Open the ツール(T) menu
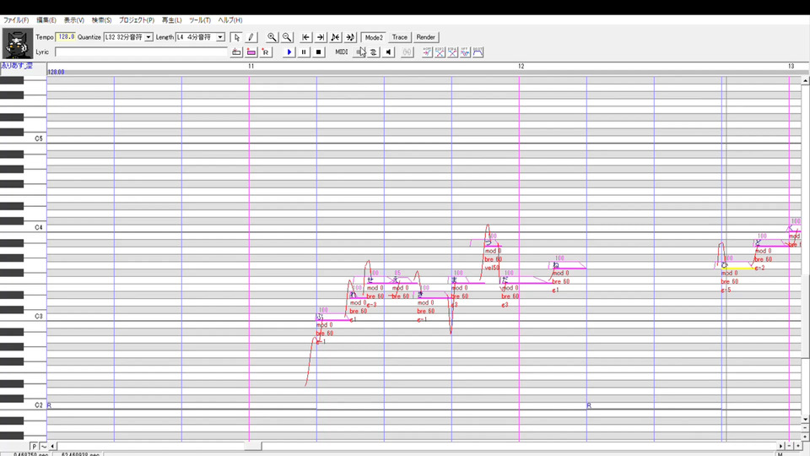810x456 pixels. point(199,20)
